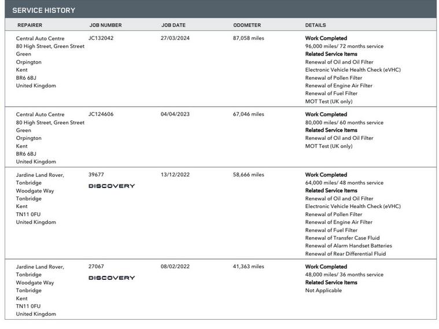Click the 87,058 miles odometer reading
Image resolution: width=439 pixels, height=329 pixels.
[x=249, y=38]
